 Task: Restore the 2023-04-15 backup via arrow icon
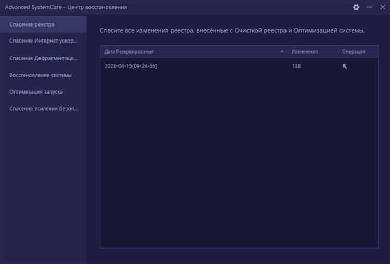click(x=344, y=67)
